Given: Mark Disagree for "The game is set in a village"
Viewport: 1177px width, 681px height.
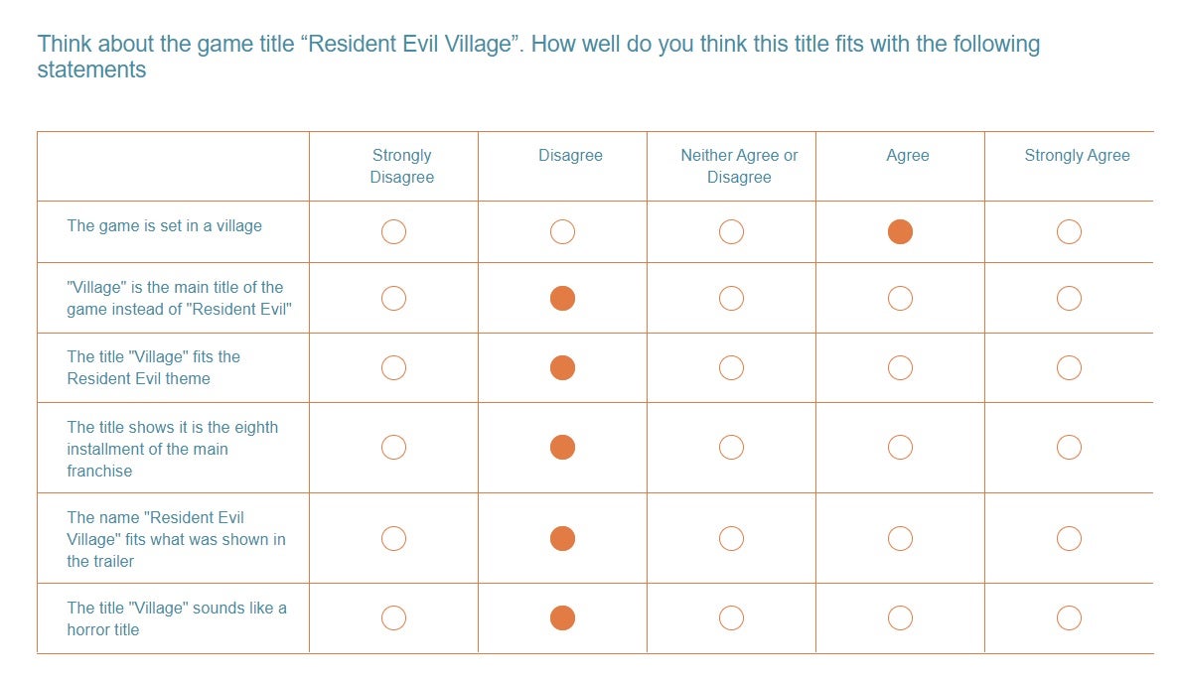Looking at the screenshot, I should click(x=562, y=231).
